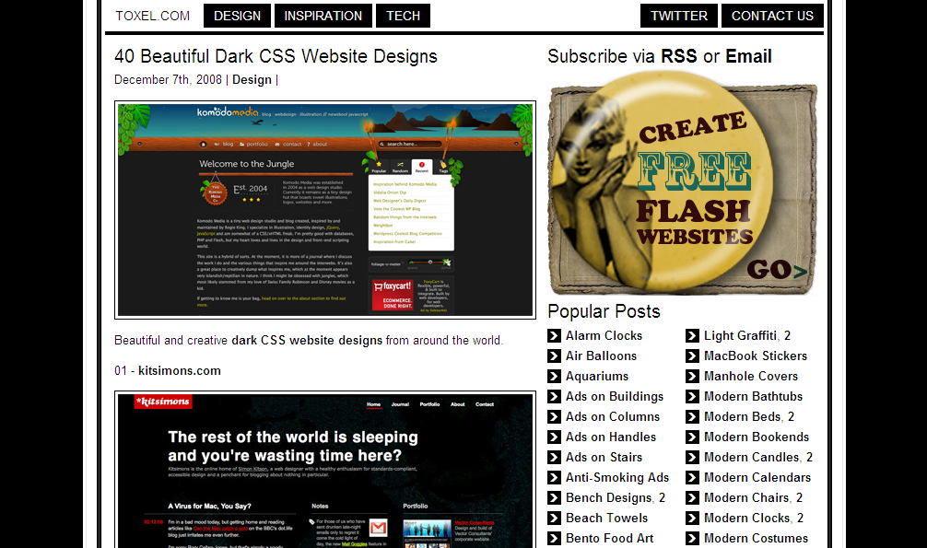
Task: Open the Bento Food Art post
Action: coord(609,538)
